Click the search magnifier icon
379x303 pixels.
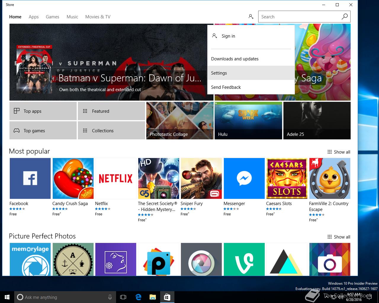tap(345, 17)
